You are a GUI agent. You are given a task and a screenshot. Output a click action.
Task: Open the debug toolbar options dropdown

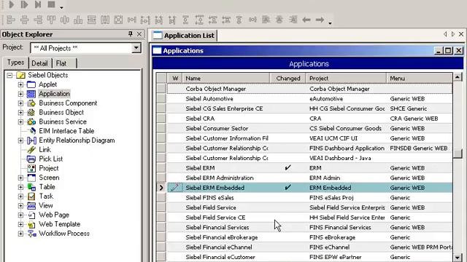[61, 7]
